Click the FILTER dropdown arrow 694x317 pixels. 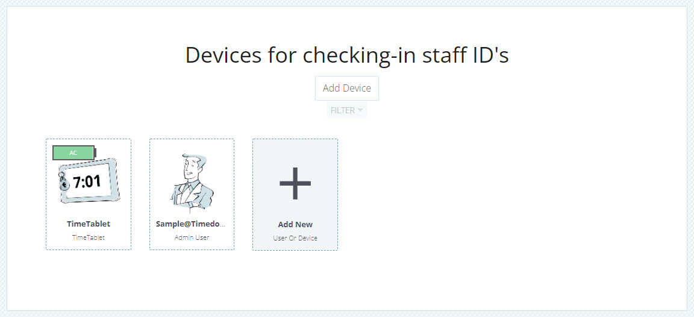[x=360, y=110]
